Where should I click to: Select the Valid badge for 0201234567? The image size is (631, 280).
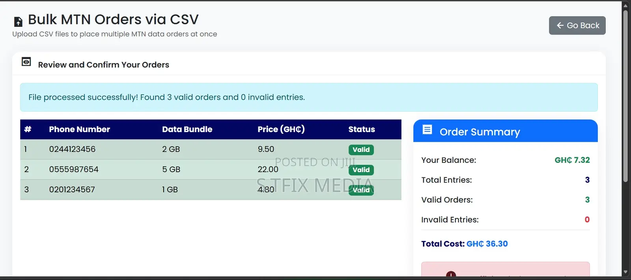361,190
